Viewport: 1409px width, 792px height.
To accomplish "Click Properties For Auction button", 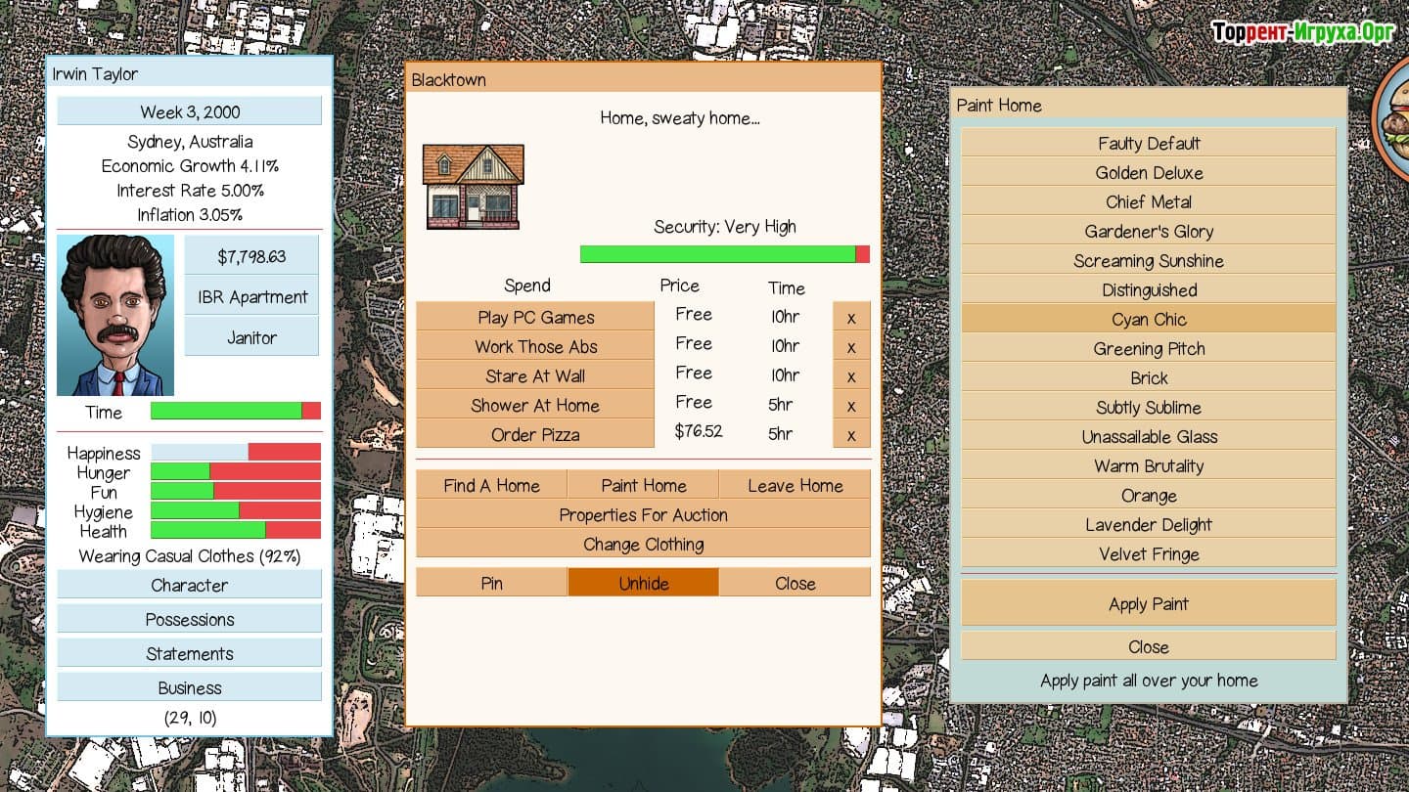I will point(643,515).
